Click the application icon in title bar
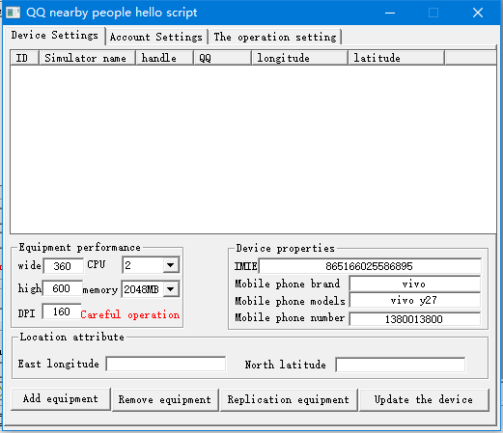This screenshot has width=503, height=433. [13, 13]
